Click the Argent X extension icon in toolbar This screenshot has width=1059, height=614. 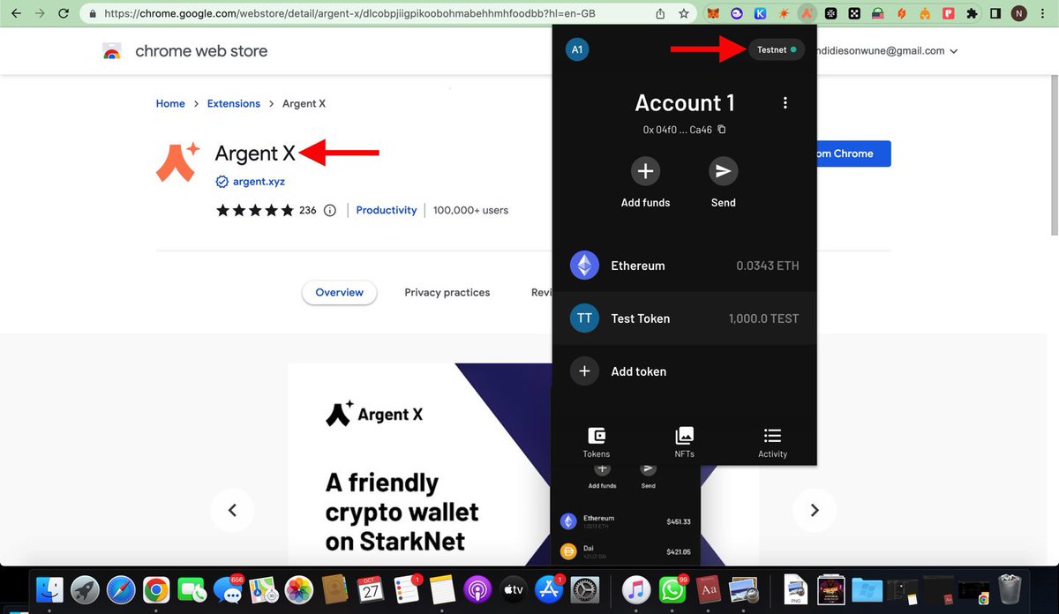pos(806,14)
